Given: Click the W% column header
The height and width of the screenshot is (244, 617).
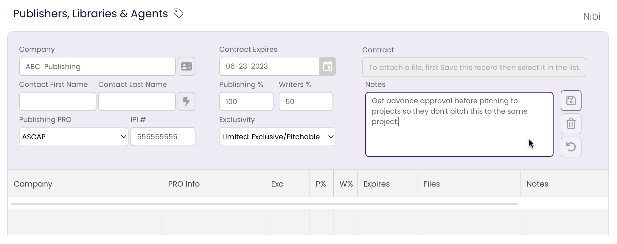Looking at the screenshot, I should pos(345,184).
